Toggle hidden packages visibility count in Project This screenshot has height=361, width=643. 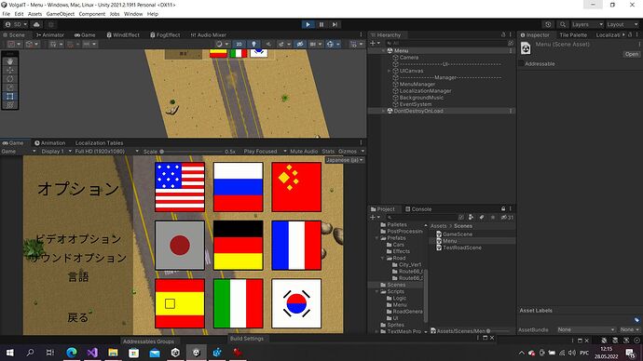click(x=507, y=218)
